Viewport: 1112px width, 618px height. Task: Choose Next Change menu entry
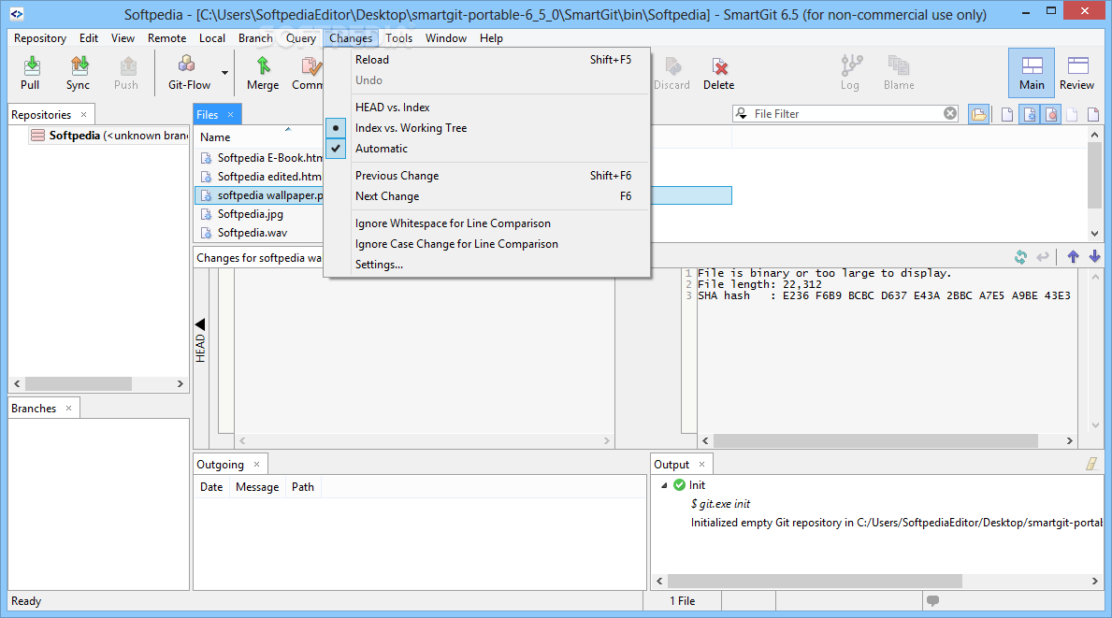tap(487, 197)
